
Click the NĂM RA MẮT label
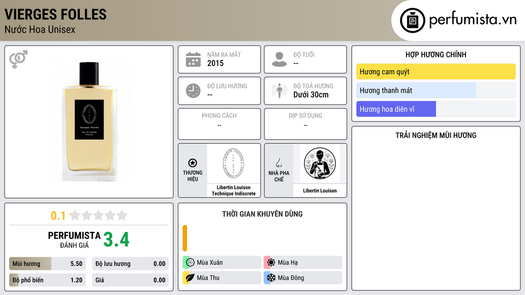[224, 54]
